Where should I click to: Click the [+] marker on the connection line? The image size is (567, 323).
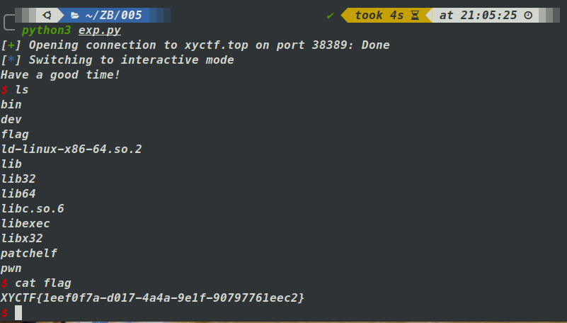point(11,45)
